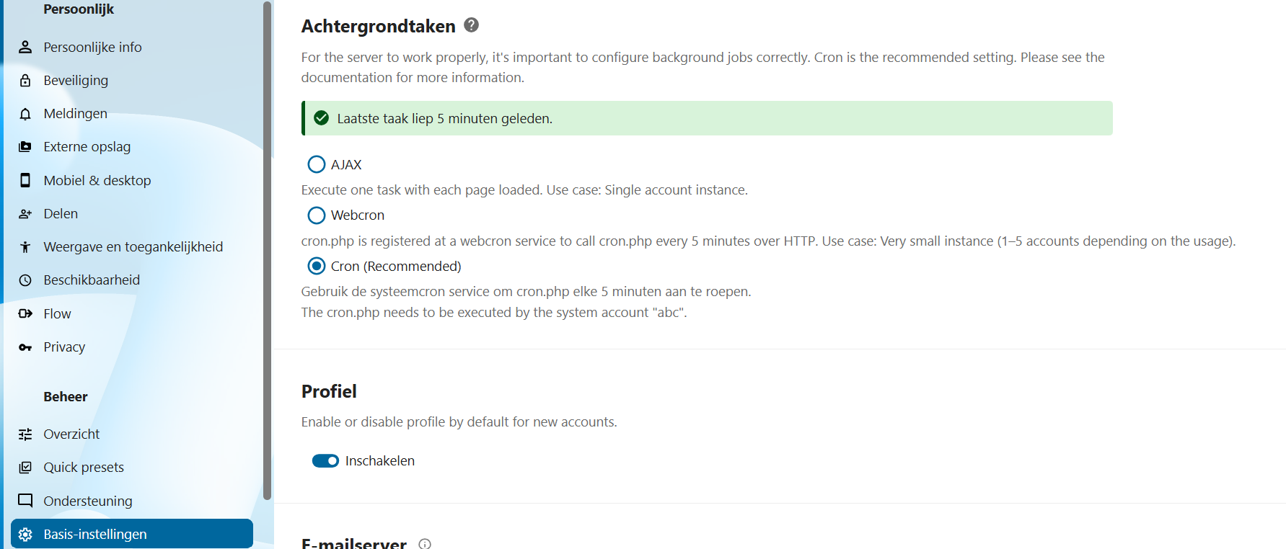Screen dimensions: 1286x549
Task: Click the Beveiliging lock icon
Action: point(25,81)
